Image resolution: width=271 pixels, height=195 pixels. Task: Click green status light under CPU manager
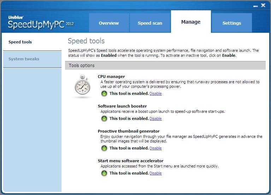coord(104,93)
